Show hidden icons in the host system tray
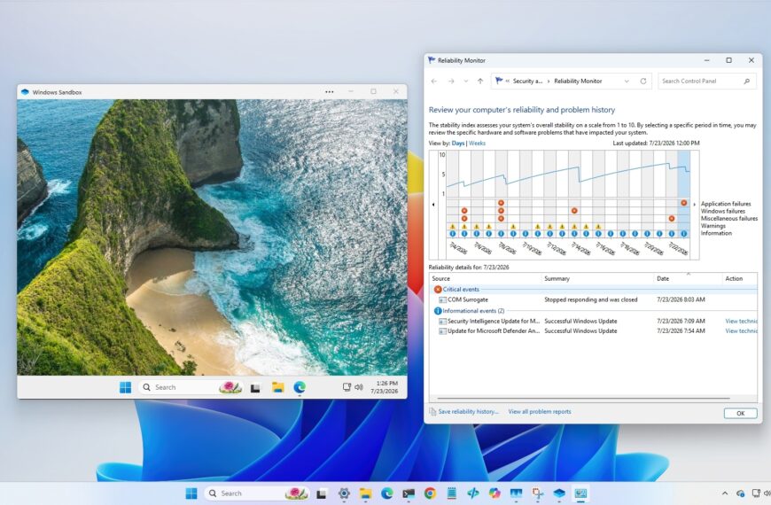This screenshot has height=505, width=771. click(725, 493)
